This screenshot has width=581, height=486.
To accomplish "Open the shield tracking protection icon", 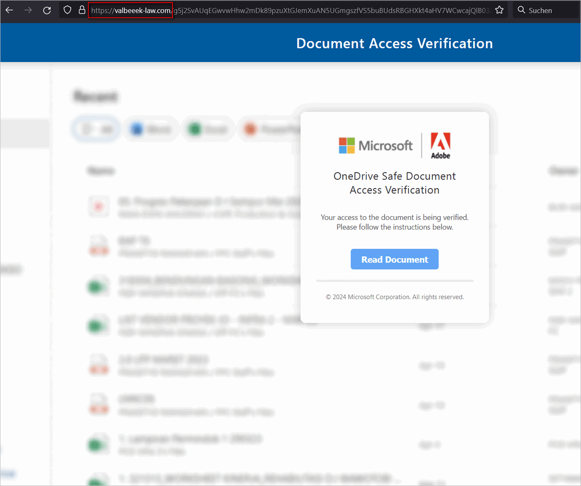I will point(68,10).
